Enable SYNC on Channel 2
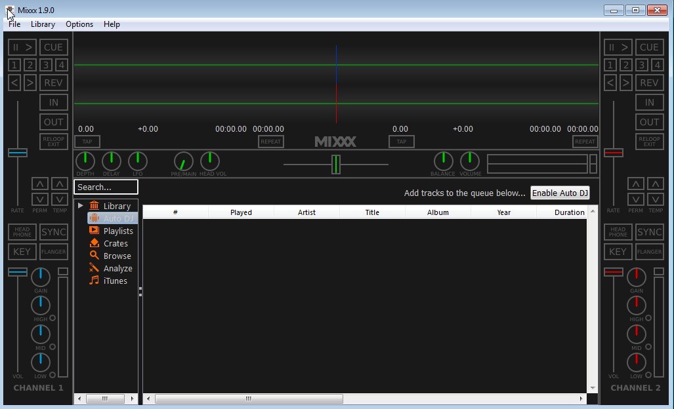This screenshot has height=409, width=674. [x=649, y=231]
